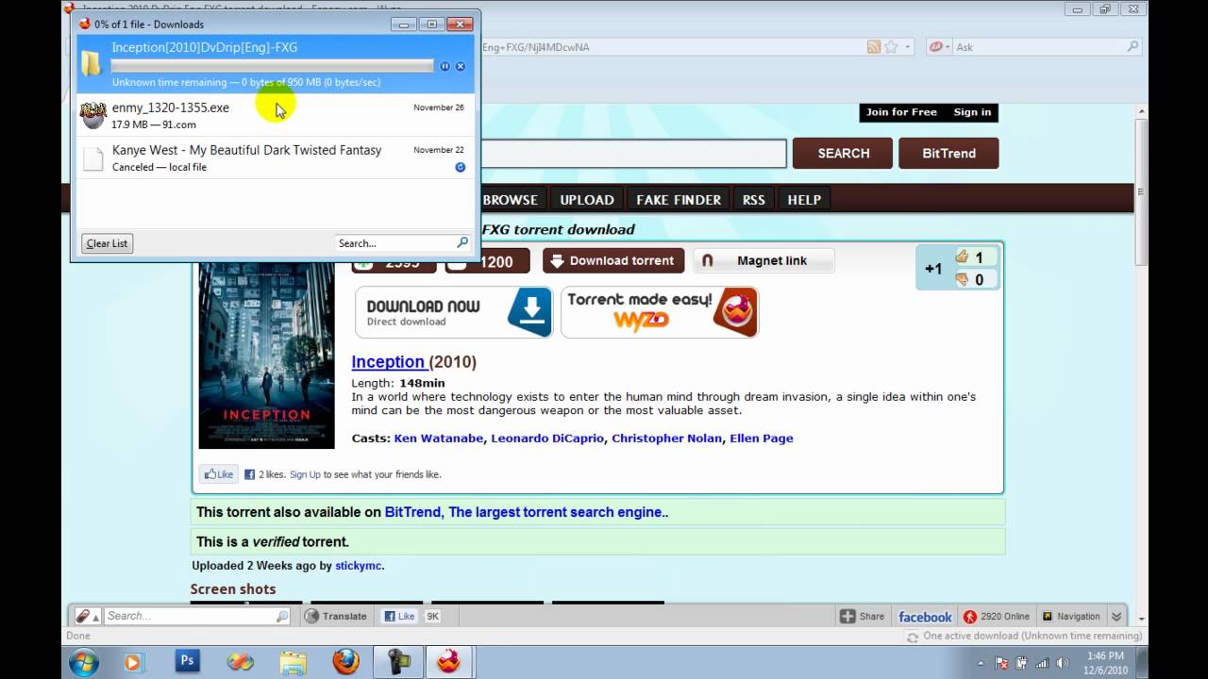Open Windows Media Player from taskbar
This screenshot has height=679, width=1208.
[x=133, y=661]
